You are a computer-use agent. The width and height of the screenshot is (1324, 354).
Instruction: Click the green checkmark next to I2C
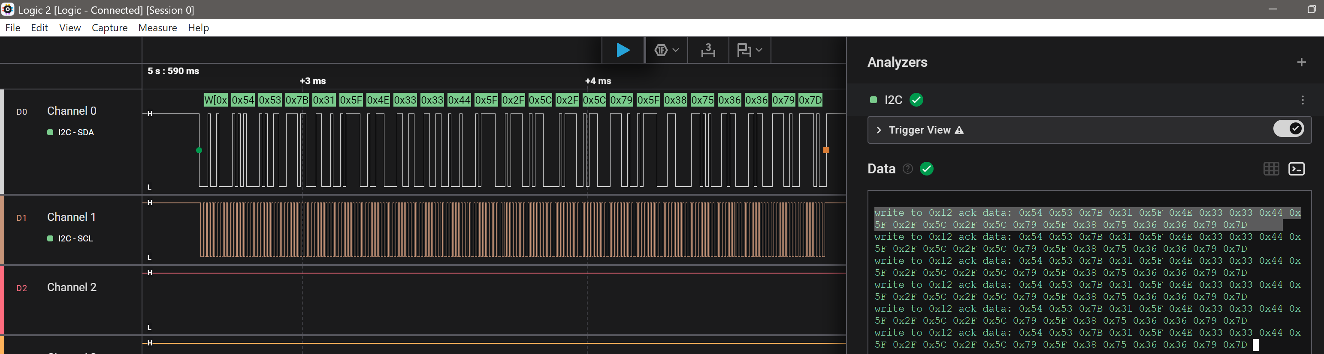coord(916,100)
